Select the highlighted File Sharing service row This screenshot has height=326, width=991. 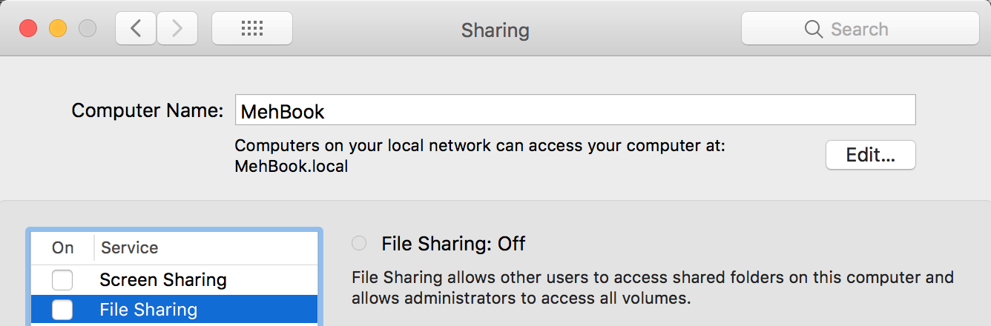coord(174,310)
